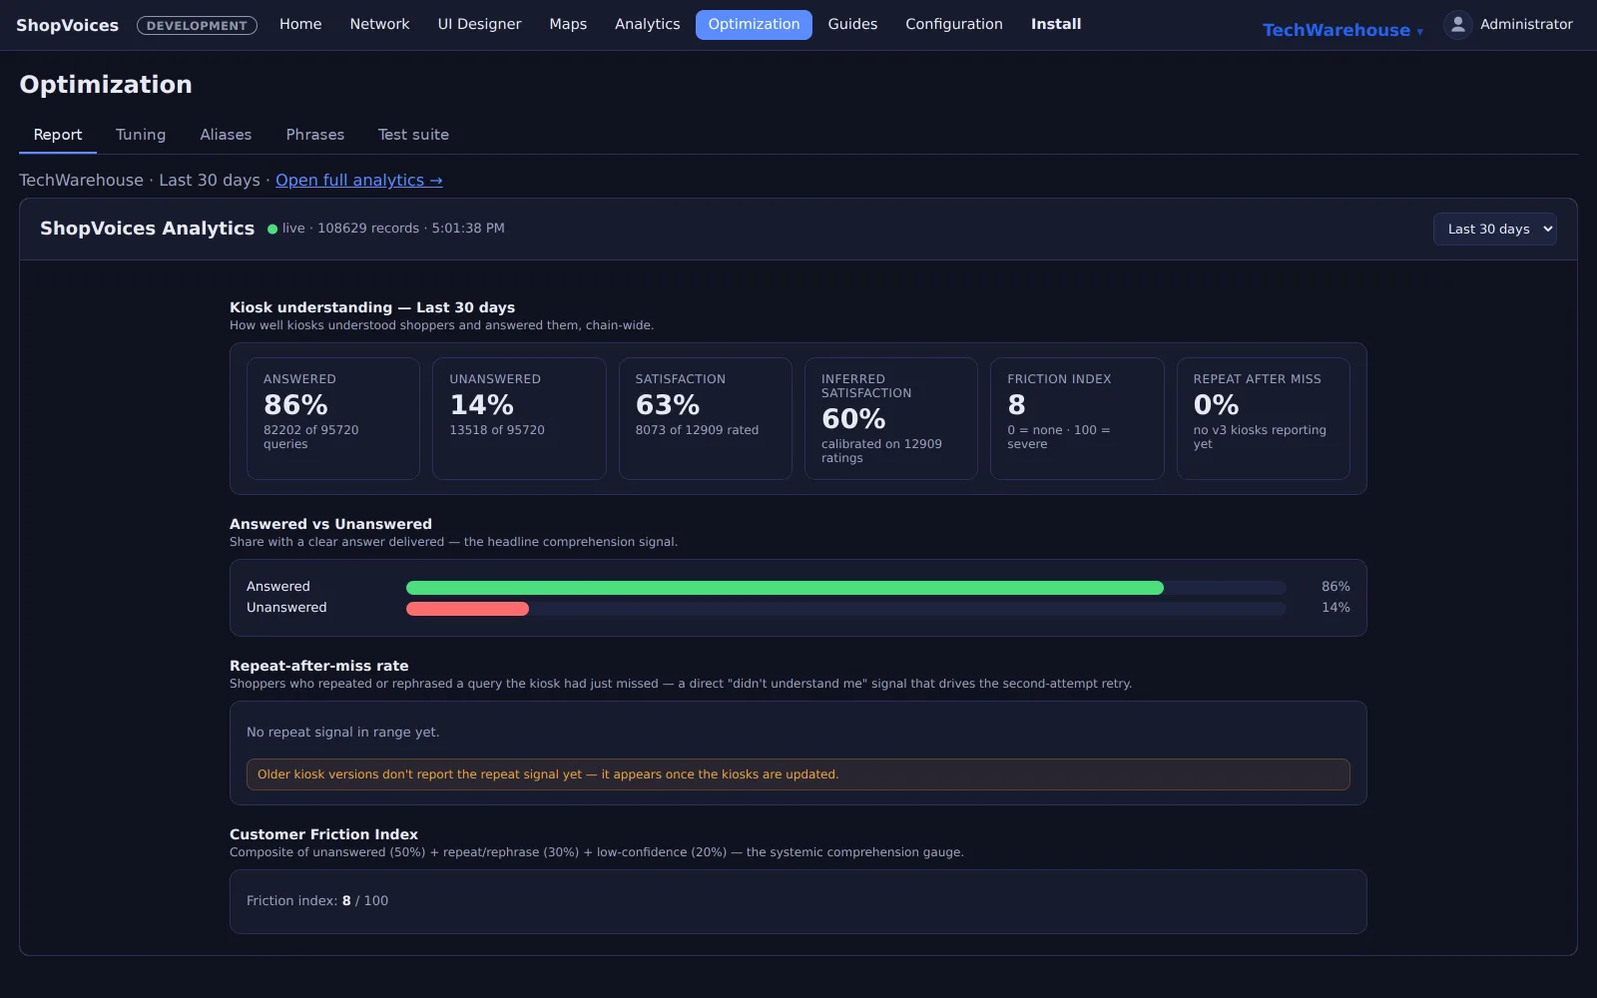Open the Analytics menu item
This screenshot has height=998, width=1597.
click(x=647, y=24)
